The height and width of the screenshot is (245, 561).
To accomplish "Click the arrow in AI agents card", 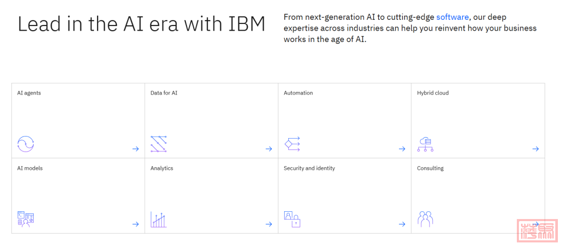I will tap(136, 149).
